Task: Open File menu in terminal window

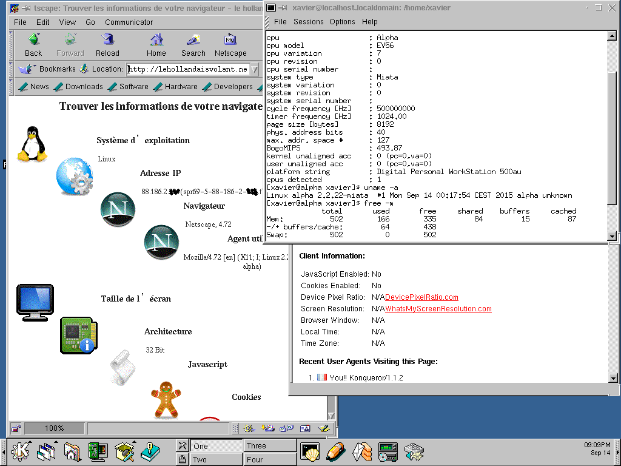Action: 280,22
